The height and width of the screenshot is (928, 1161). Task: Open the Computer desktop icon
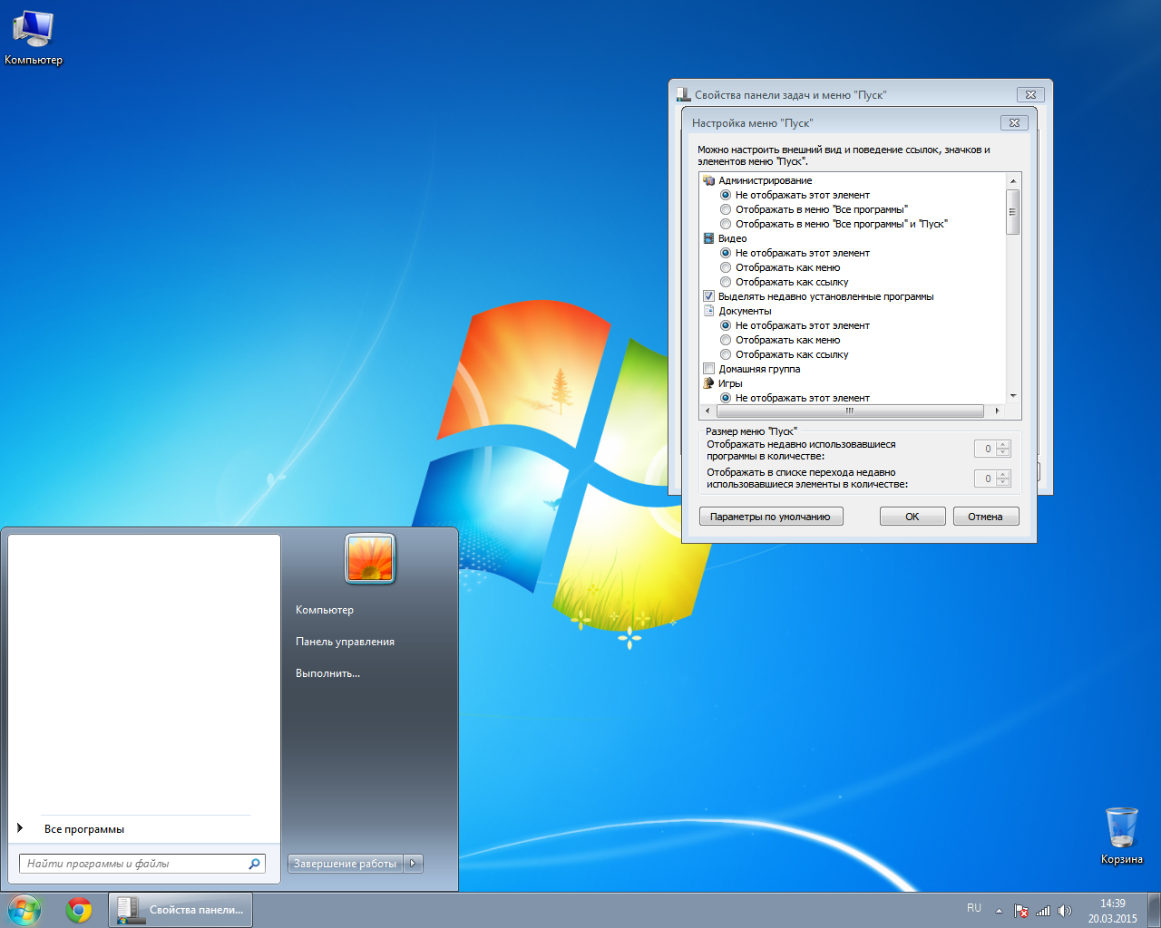point(33,36)
